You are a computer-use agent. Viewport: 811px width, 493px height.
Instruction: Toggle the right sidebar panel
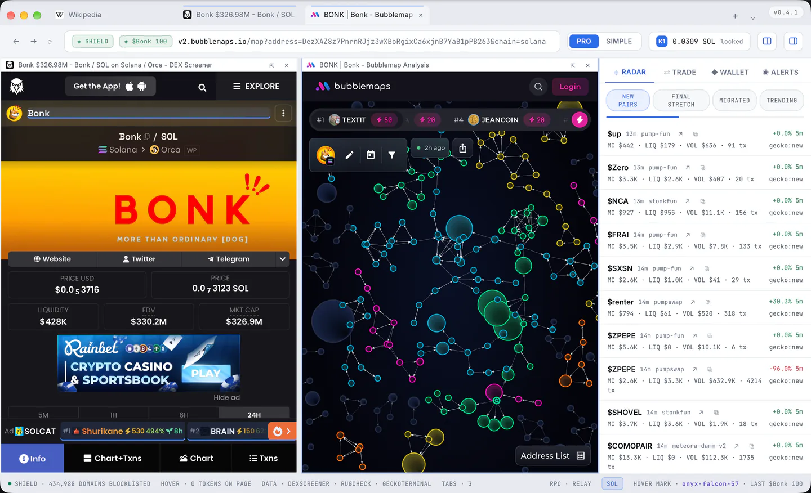coord(793,41)
